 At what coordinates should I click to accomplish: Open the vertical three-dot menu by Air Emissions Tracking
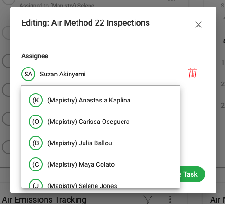point(170,199)
